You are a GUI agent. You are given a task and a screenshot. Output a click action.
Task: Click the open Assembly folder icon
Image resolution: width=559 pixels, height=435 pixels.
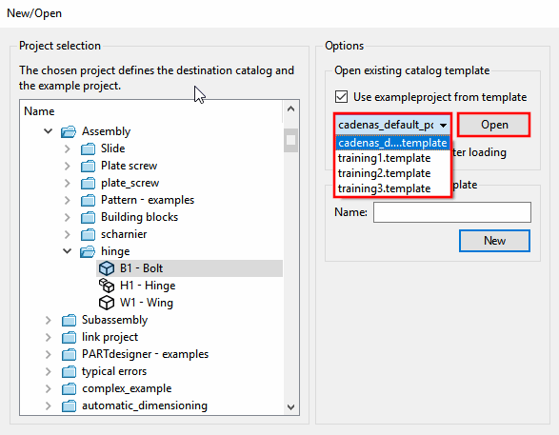tap(69, 131)
